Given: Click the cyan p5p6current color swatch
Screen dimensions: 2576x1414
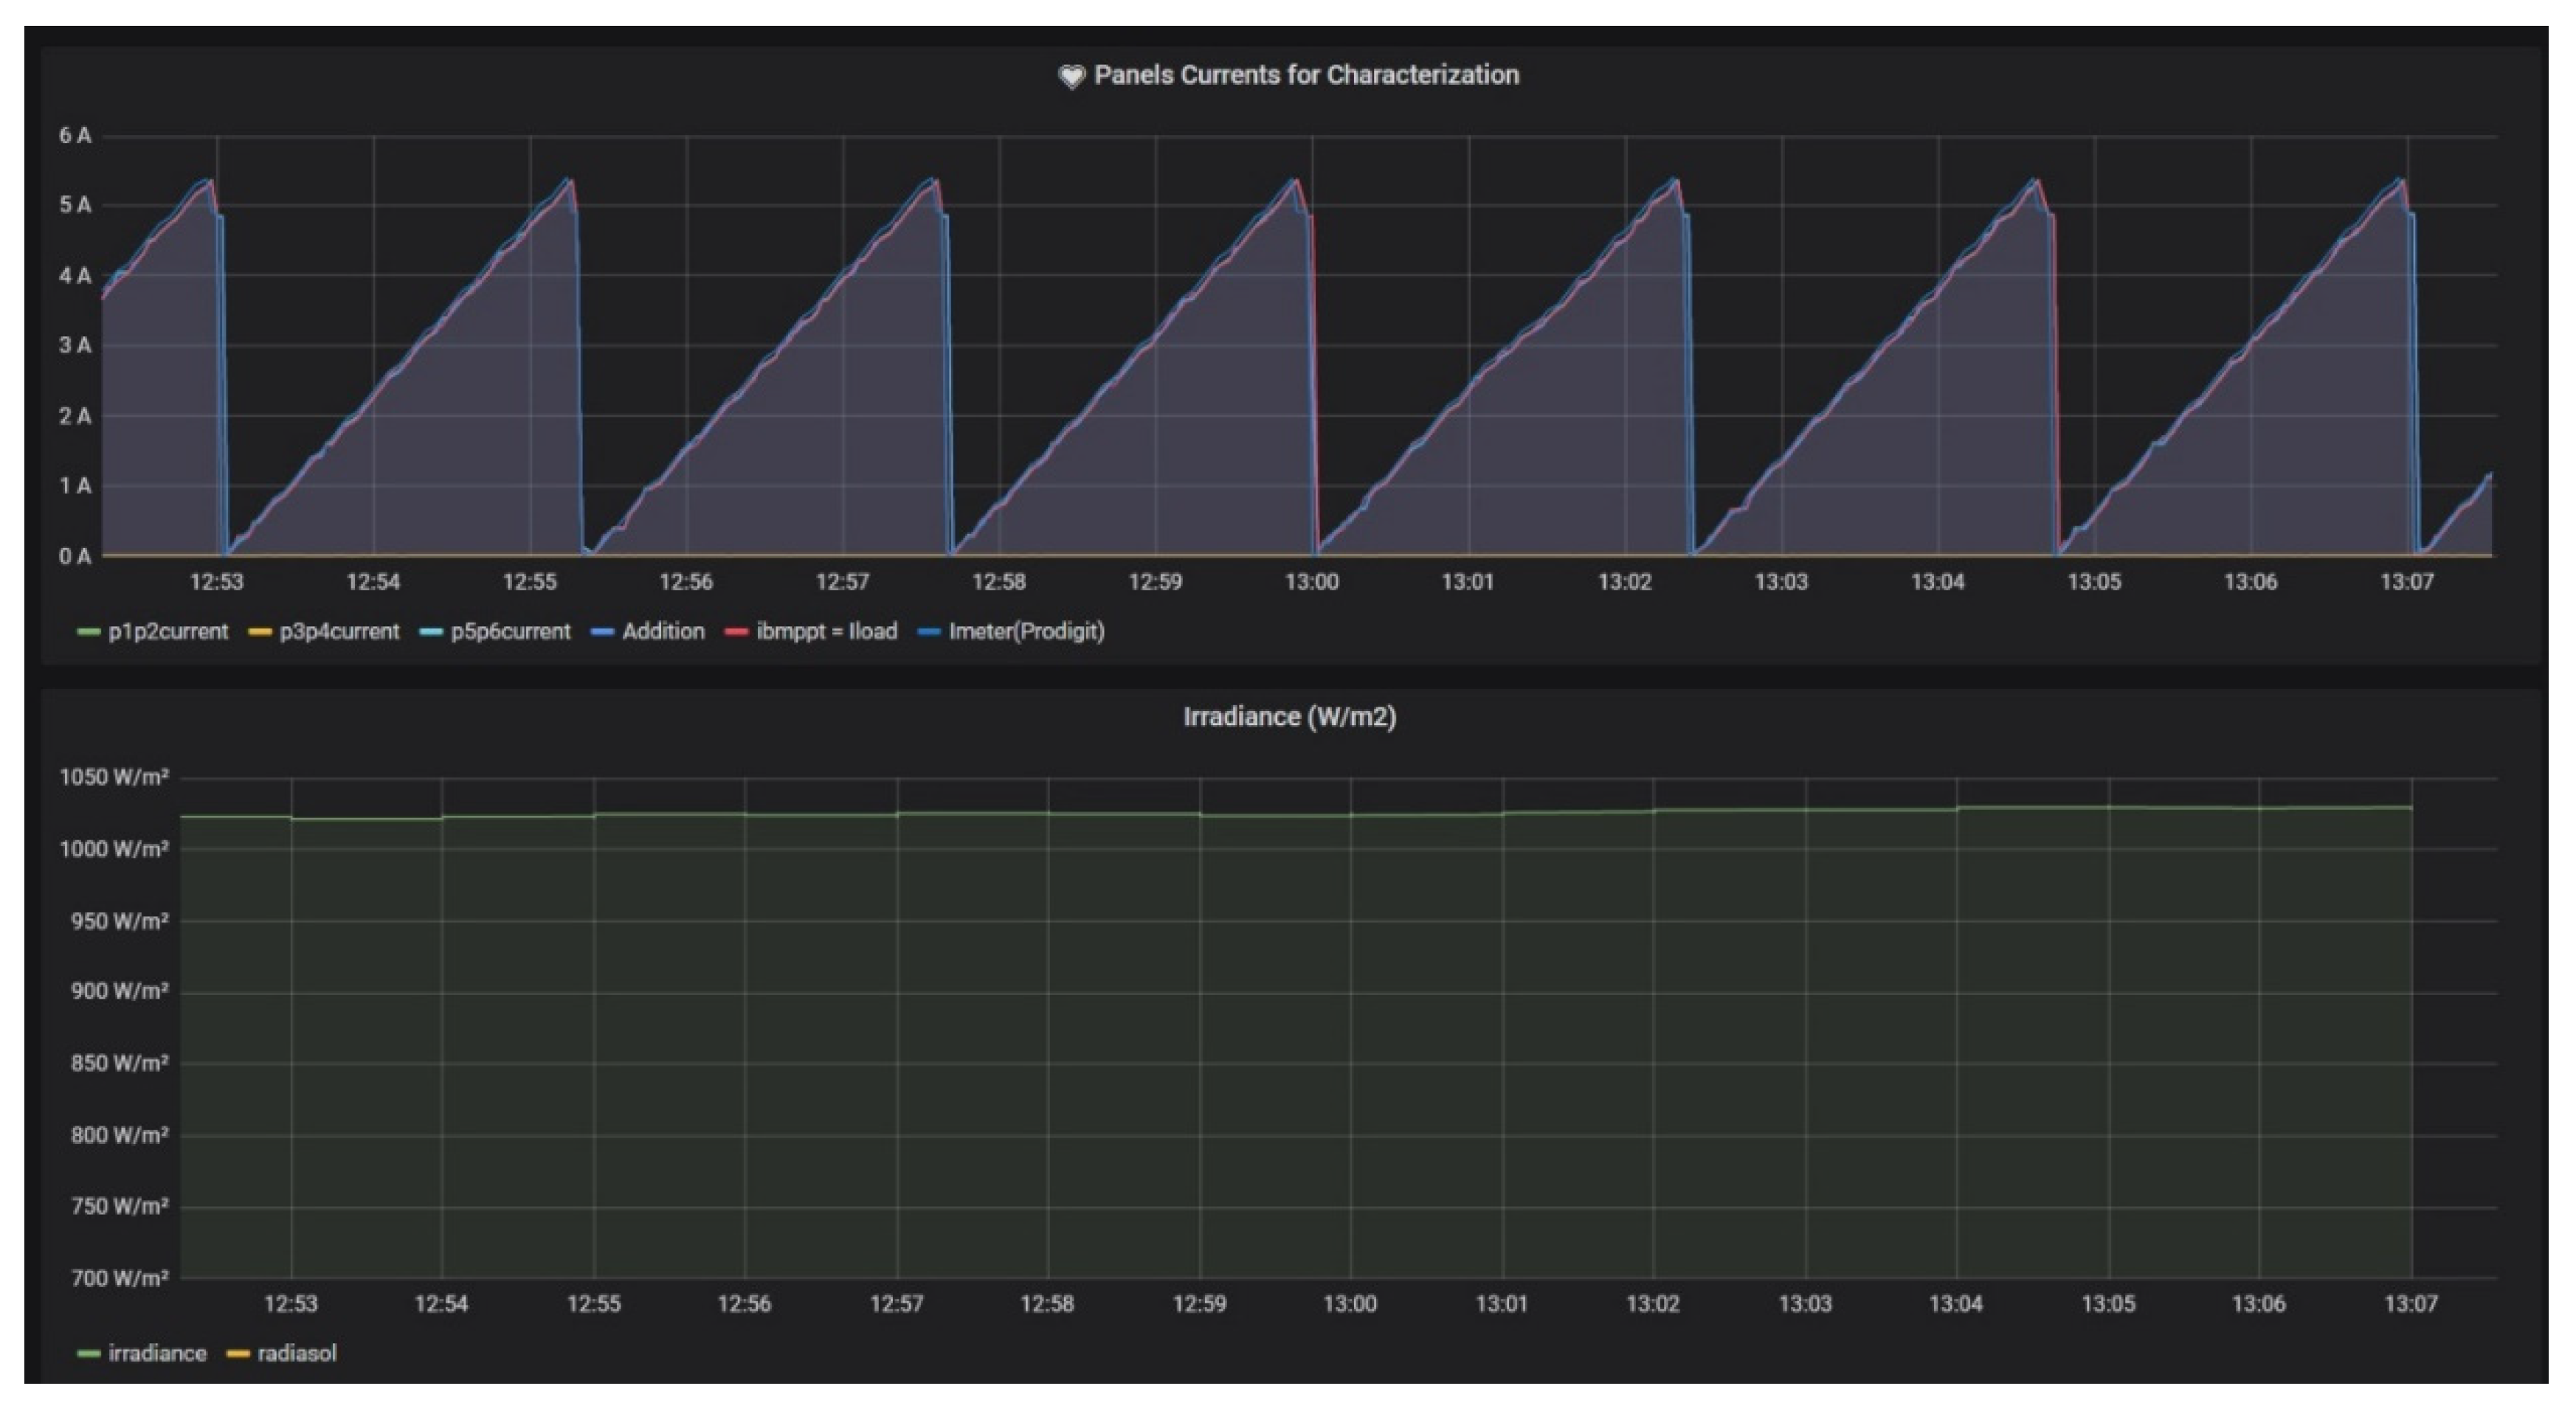Looking at the screenshot, I should pos(431,633).
